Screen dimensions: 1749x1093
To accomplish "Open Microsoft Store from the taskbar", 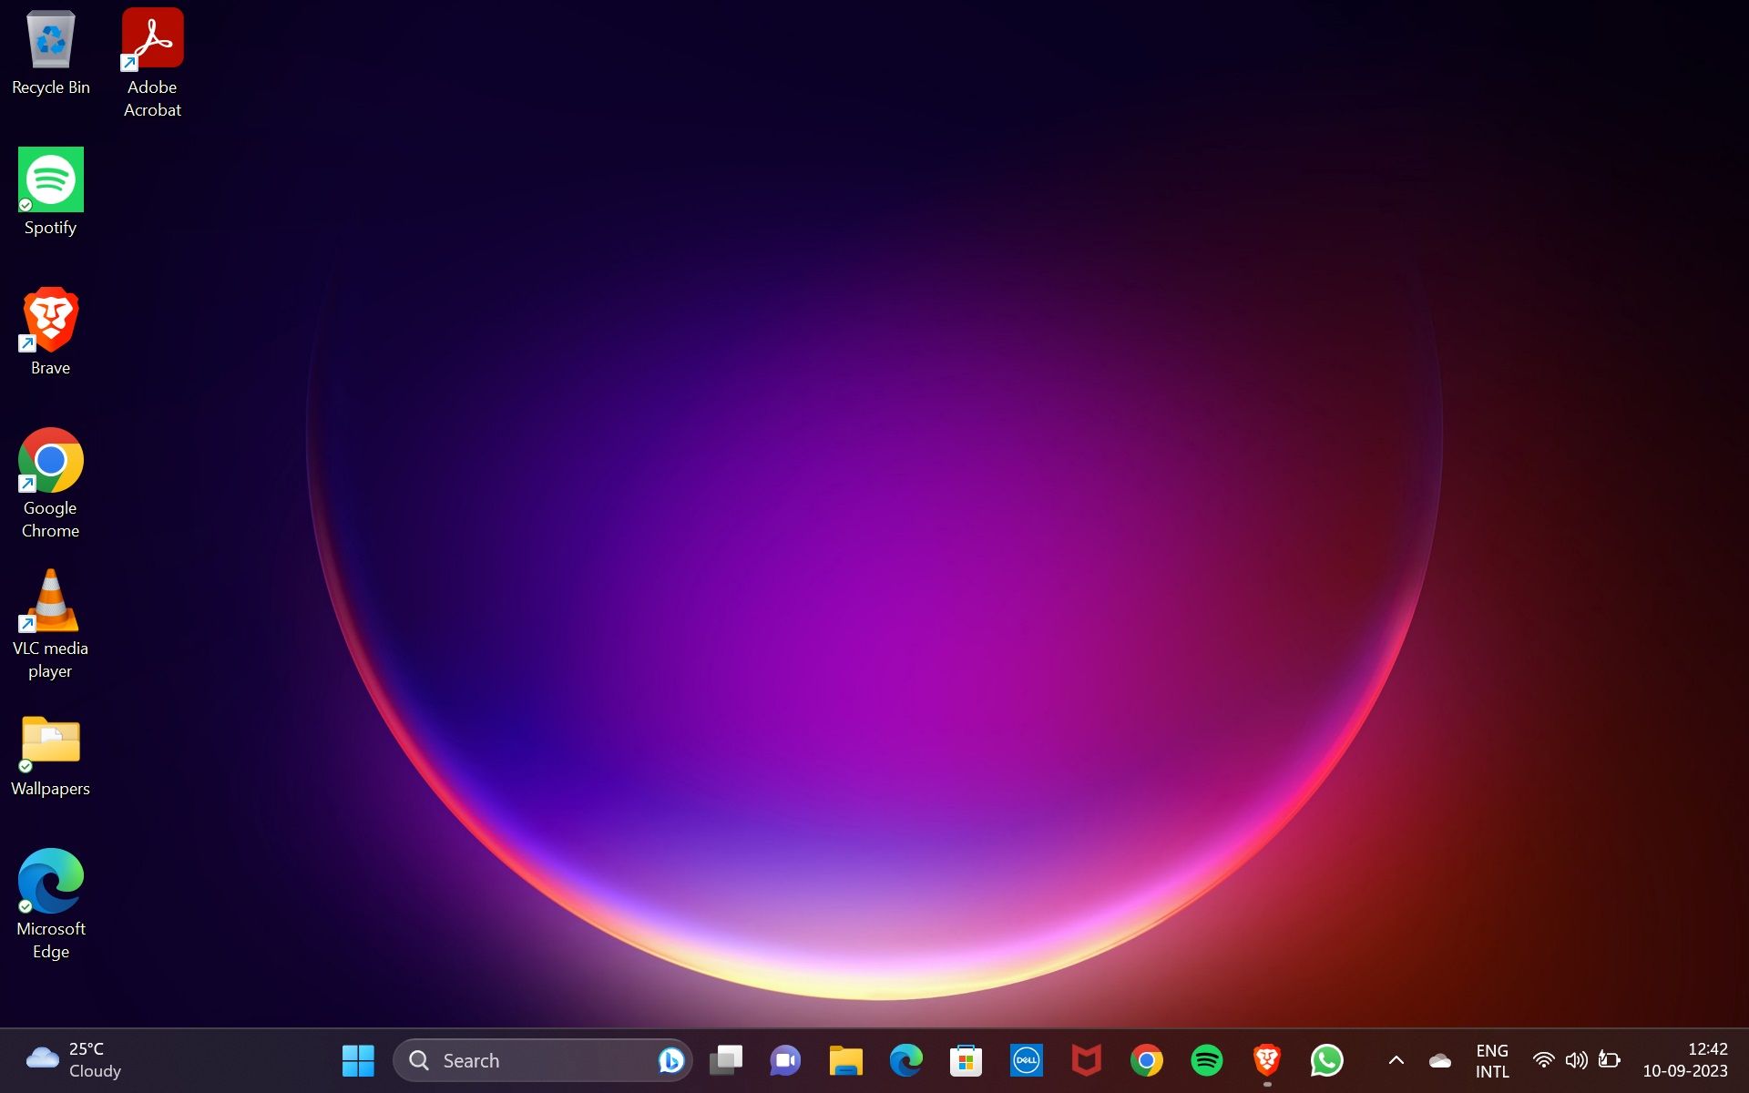I will coord(966,1060).
